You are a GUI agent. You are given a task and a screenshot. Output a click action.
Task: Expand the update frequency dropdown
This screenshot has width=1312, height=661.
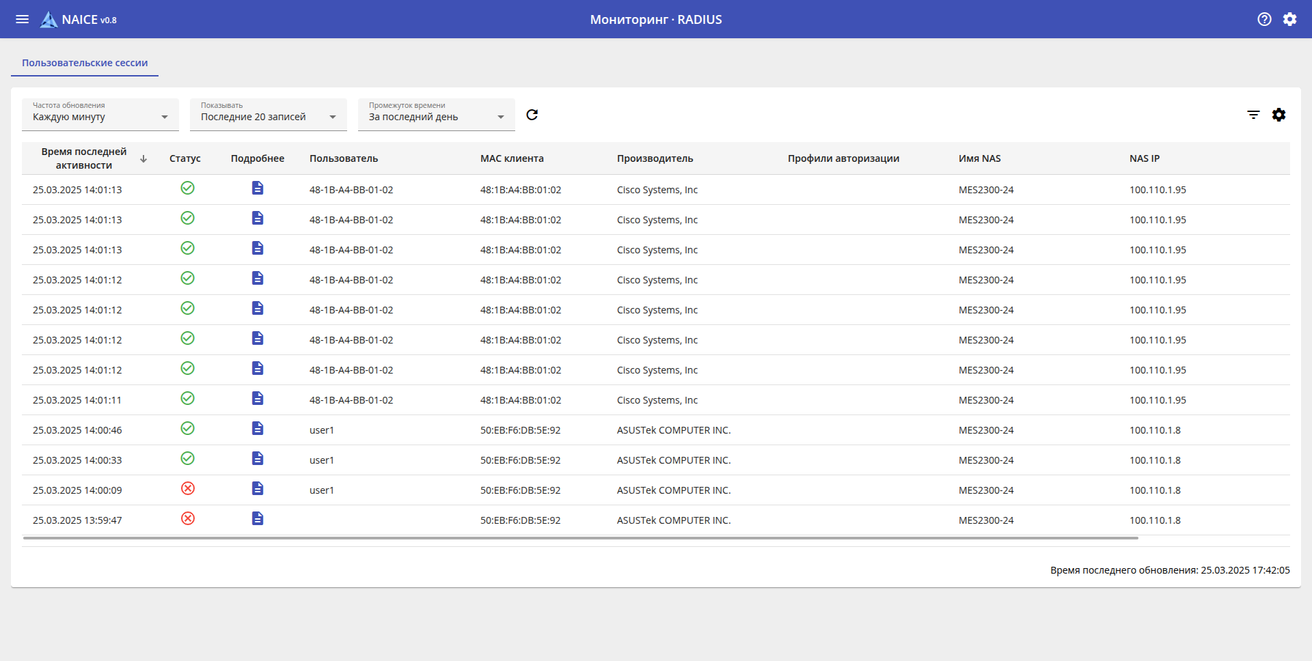pos(100,115)
